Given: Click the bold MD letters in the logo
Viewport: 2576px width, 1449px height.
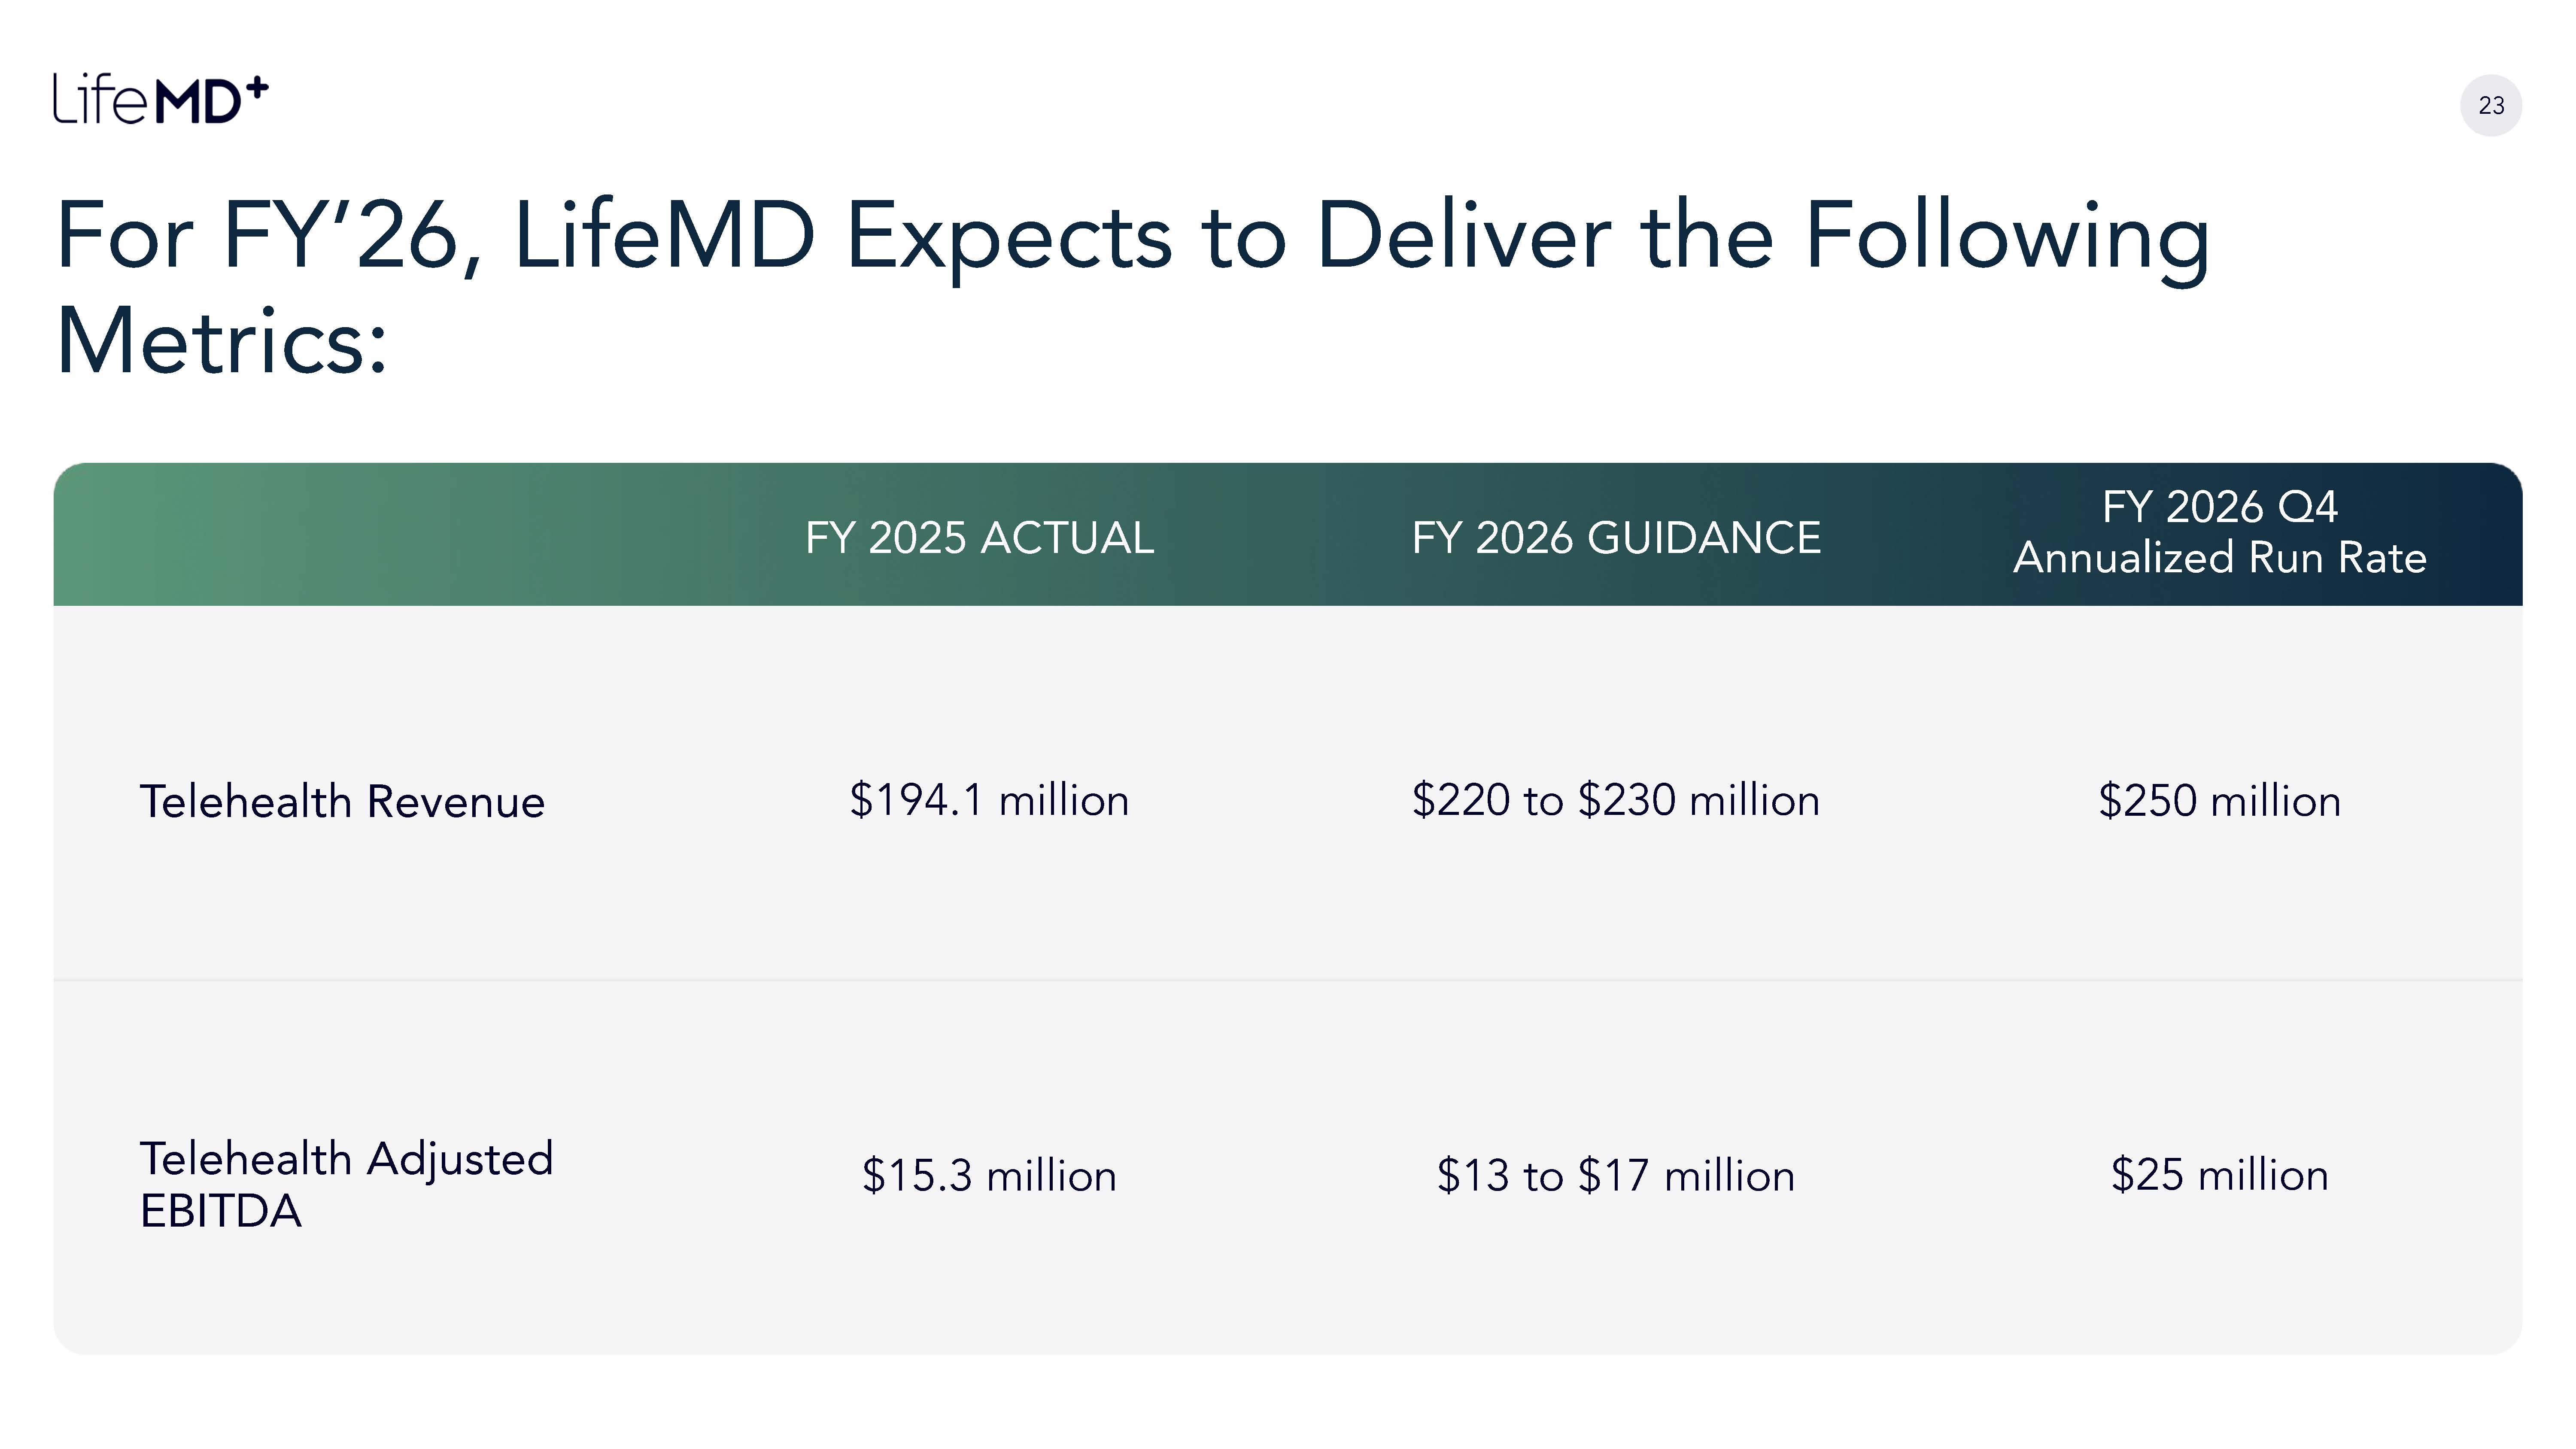Looking at the screenshot, I should click(x=200, y=102).
